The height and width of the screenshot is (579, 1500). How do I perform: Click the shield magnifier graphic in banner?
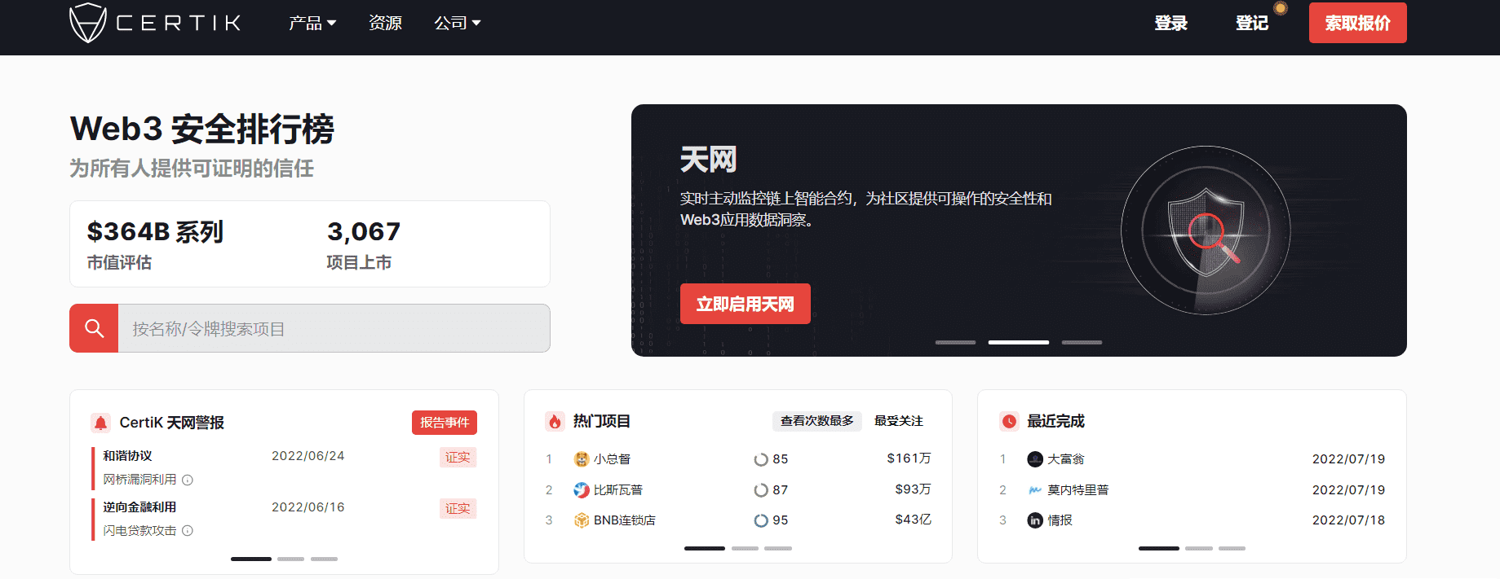pos(1206,230)
